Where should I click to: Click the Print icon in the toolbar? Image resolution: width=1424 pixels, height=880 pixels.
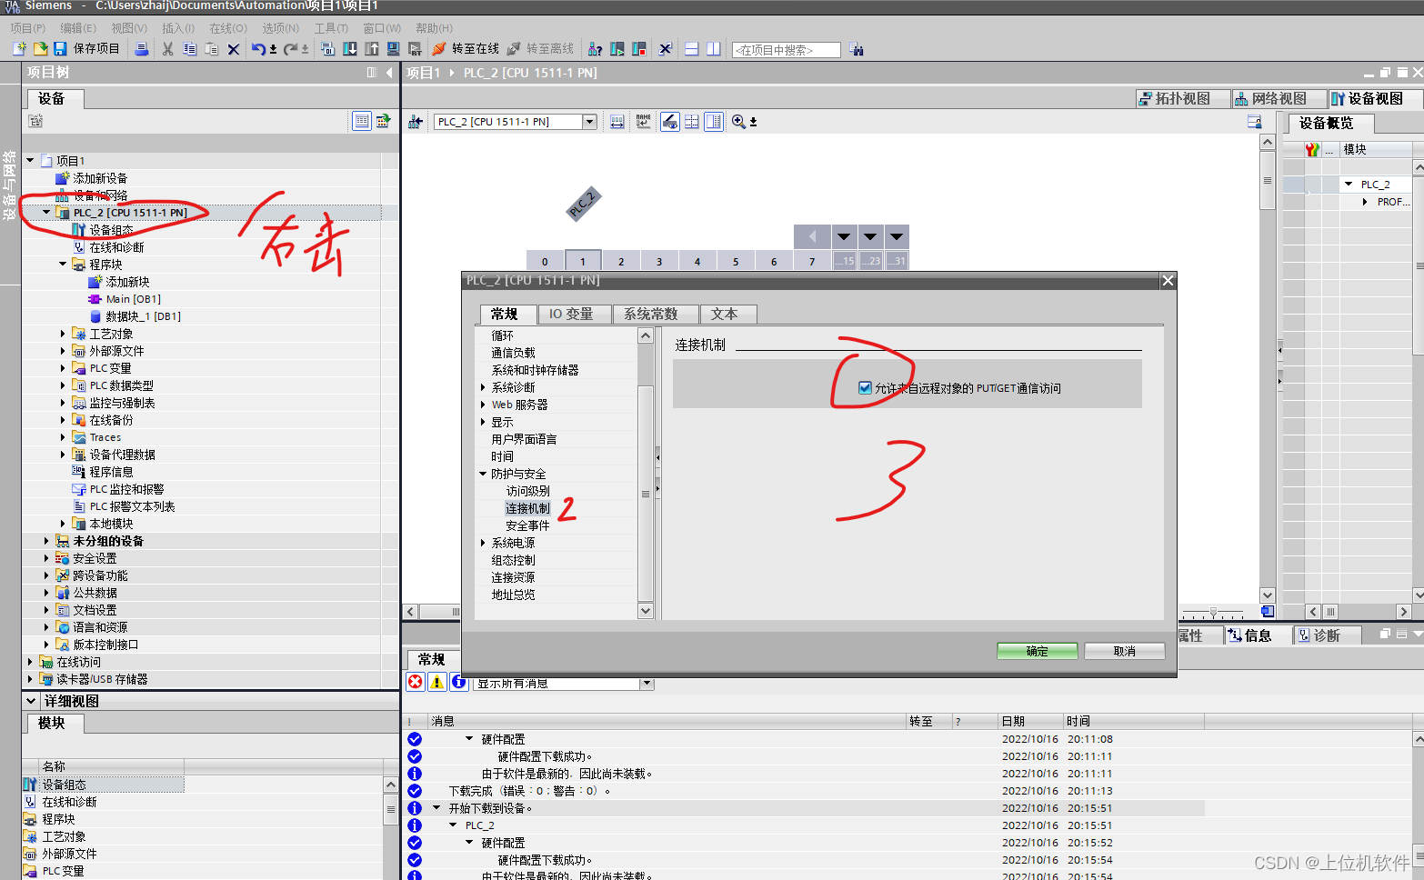(141, 49)
